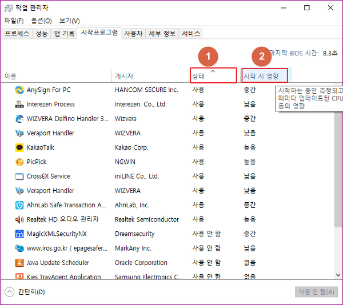The image size is (343, 305).
Task: Click the Task Manager title bar icon
Action: [9, 9]
